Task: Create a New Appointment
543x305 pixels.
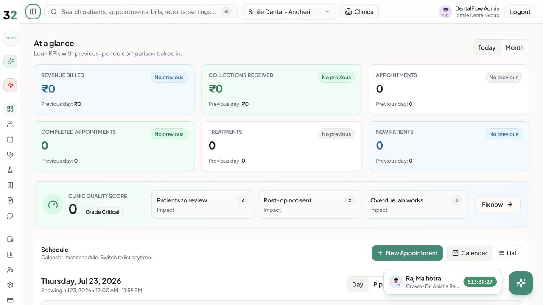Action: [407, 253]
